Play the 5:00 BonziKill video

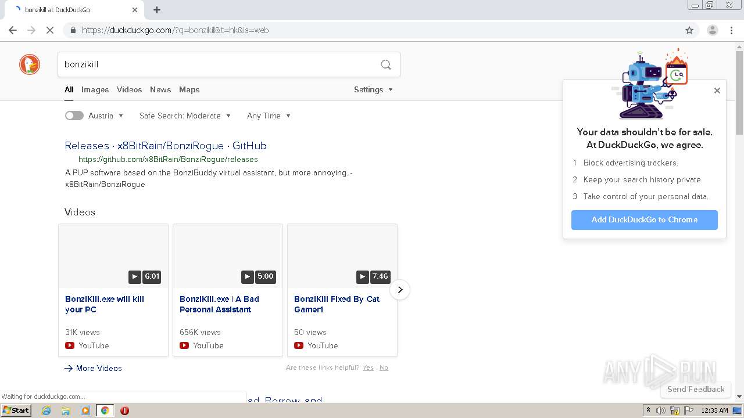228,256
